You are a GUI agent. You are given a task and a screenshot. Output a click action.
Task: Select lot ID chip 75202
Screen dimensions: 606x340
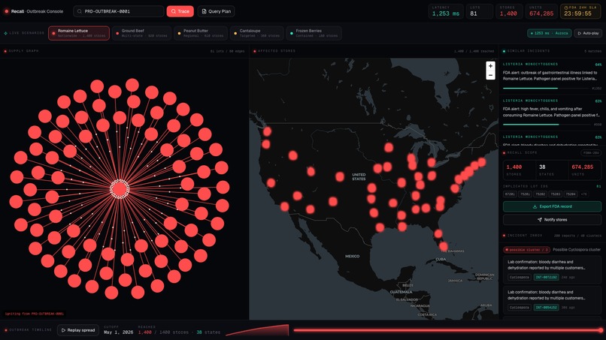540,194
